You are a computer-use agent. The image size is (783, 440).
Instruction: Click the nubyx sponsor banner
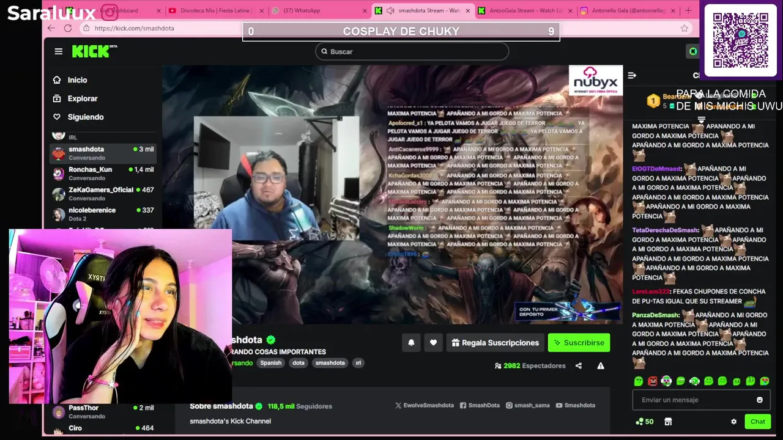[595, 80]
